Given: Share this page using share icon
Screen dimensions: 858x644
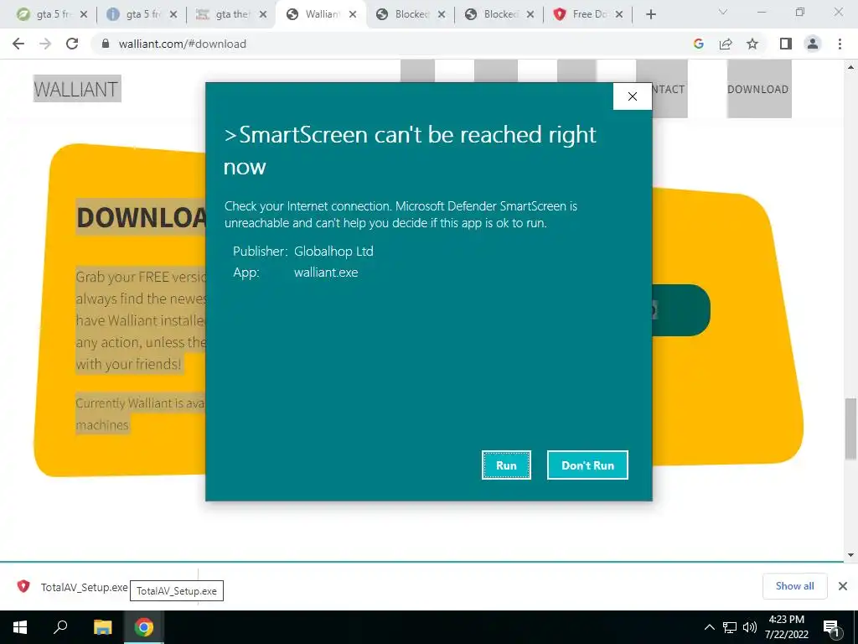Looking at the screenshot, I should (x=726, y=44).
